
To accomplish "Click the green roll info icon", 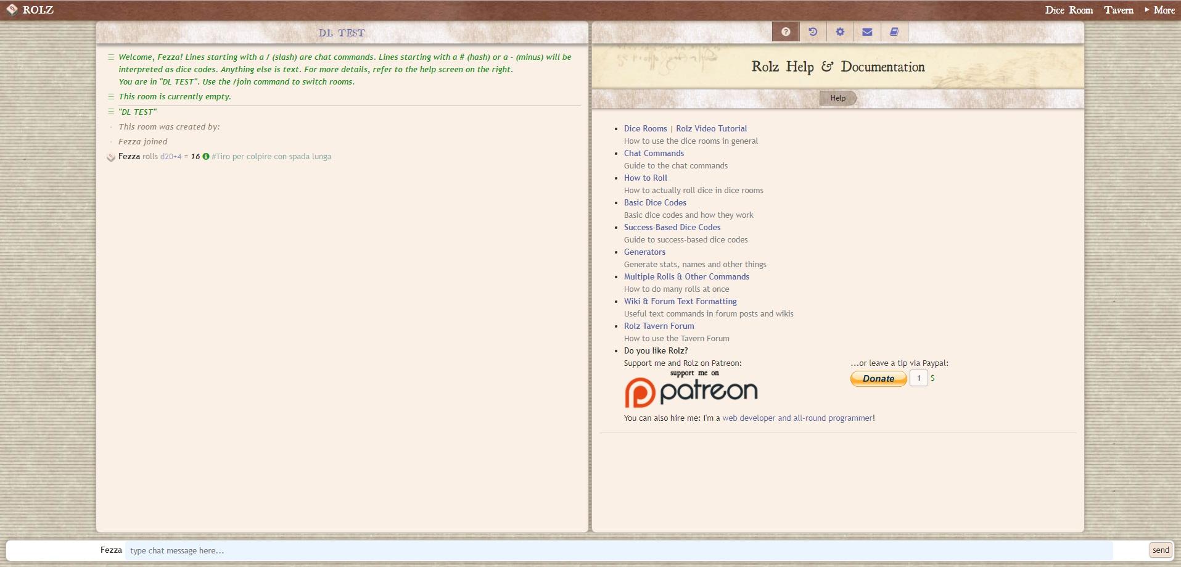I will pyautogui.click(x=206, y=157).
